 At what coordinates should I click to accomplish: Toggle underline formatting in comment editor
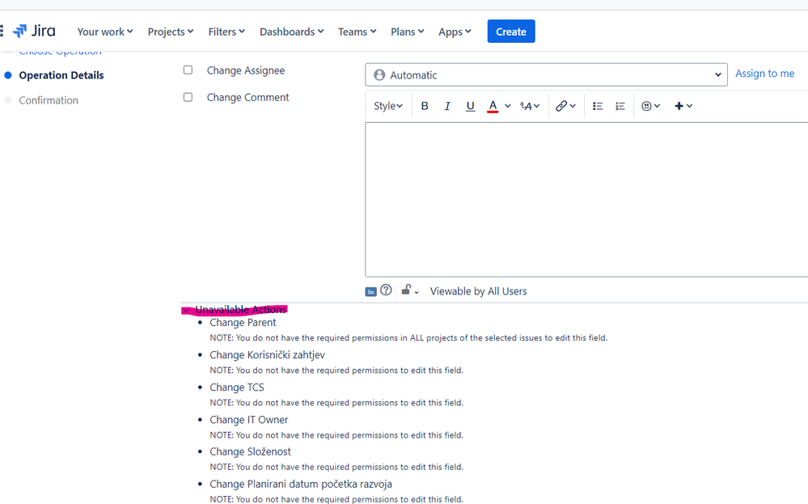point(470,106)
